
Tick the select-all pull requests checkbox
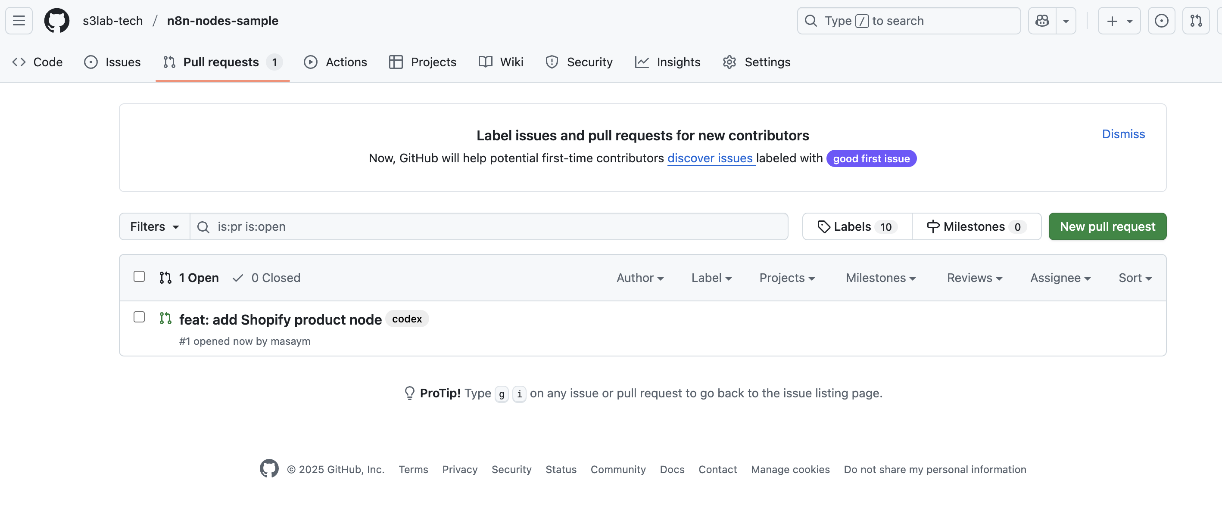139,276
